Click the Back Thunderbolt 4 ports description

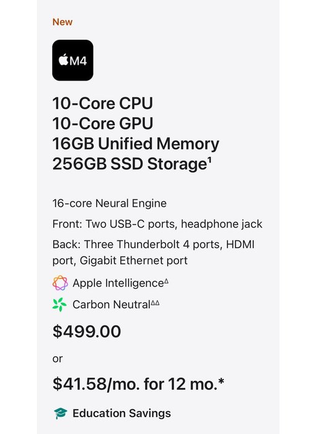point(153,252)
